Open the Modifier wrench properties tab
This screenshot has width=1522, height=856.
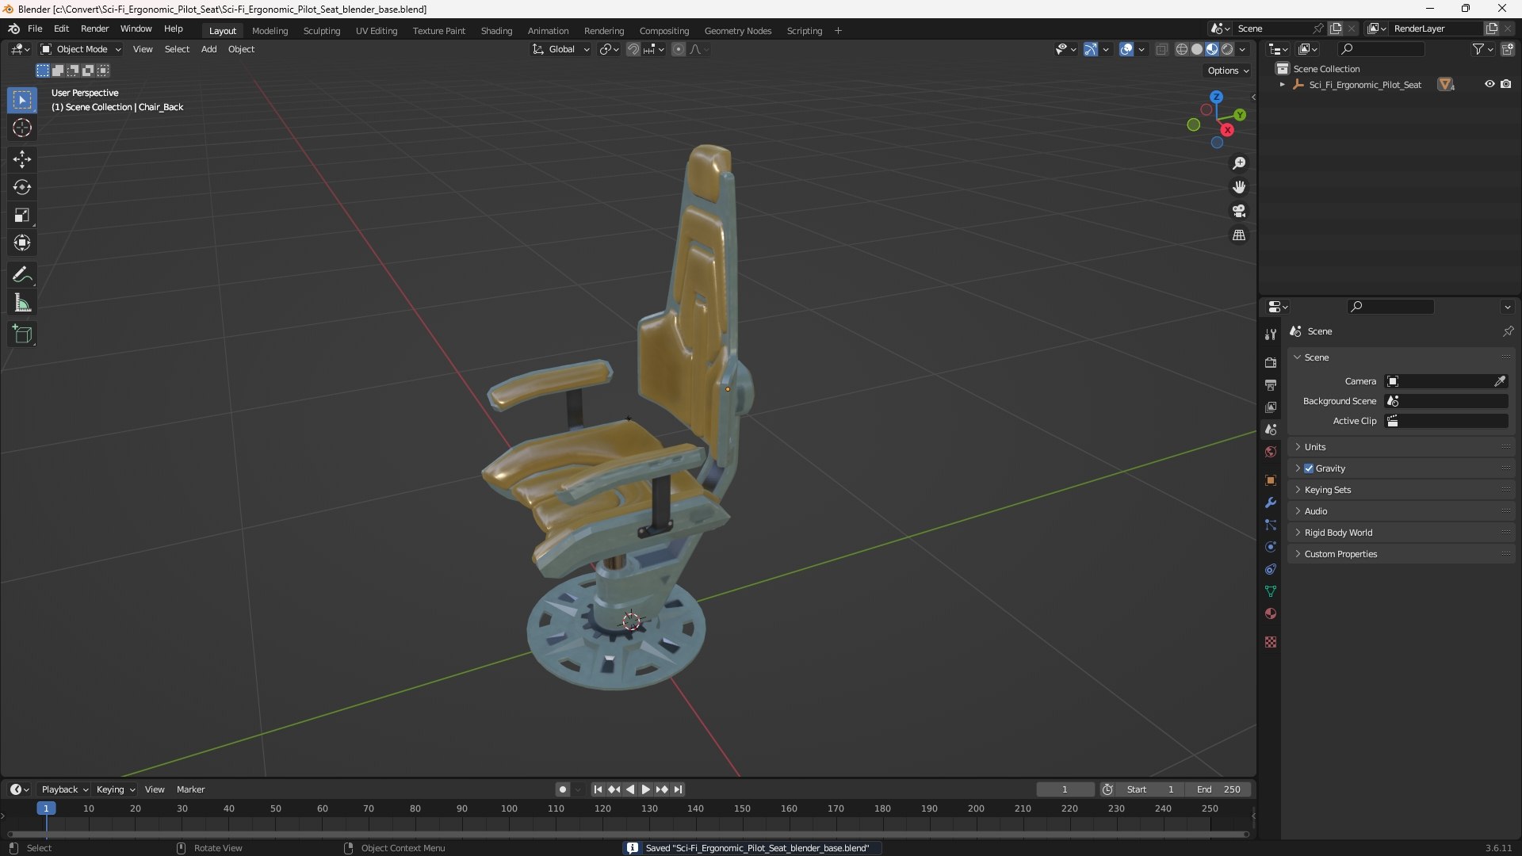pos(1271,503)
